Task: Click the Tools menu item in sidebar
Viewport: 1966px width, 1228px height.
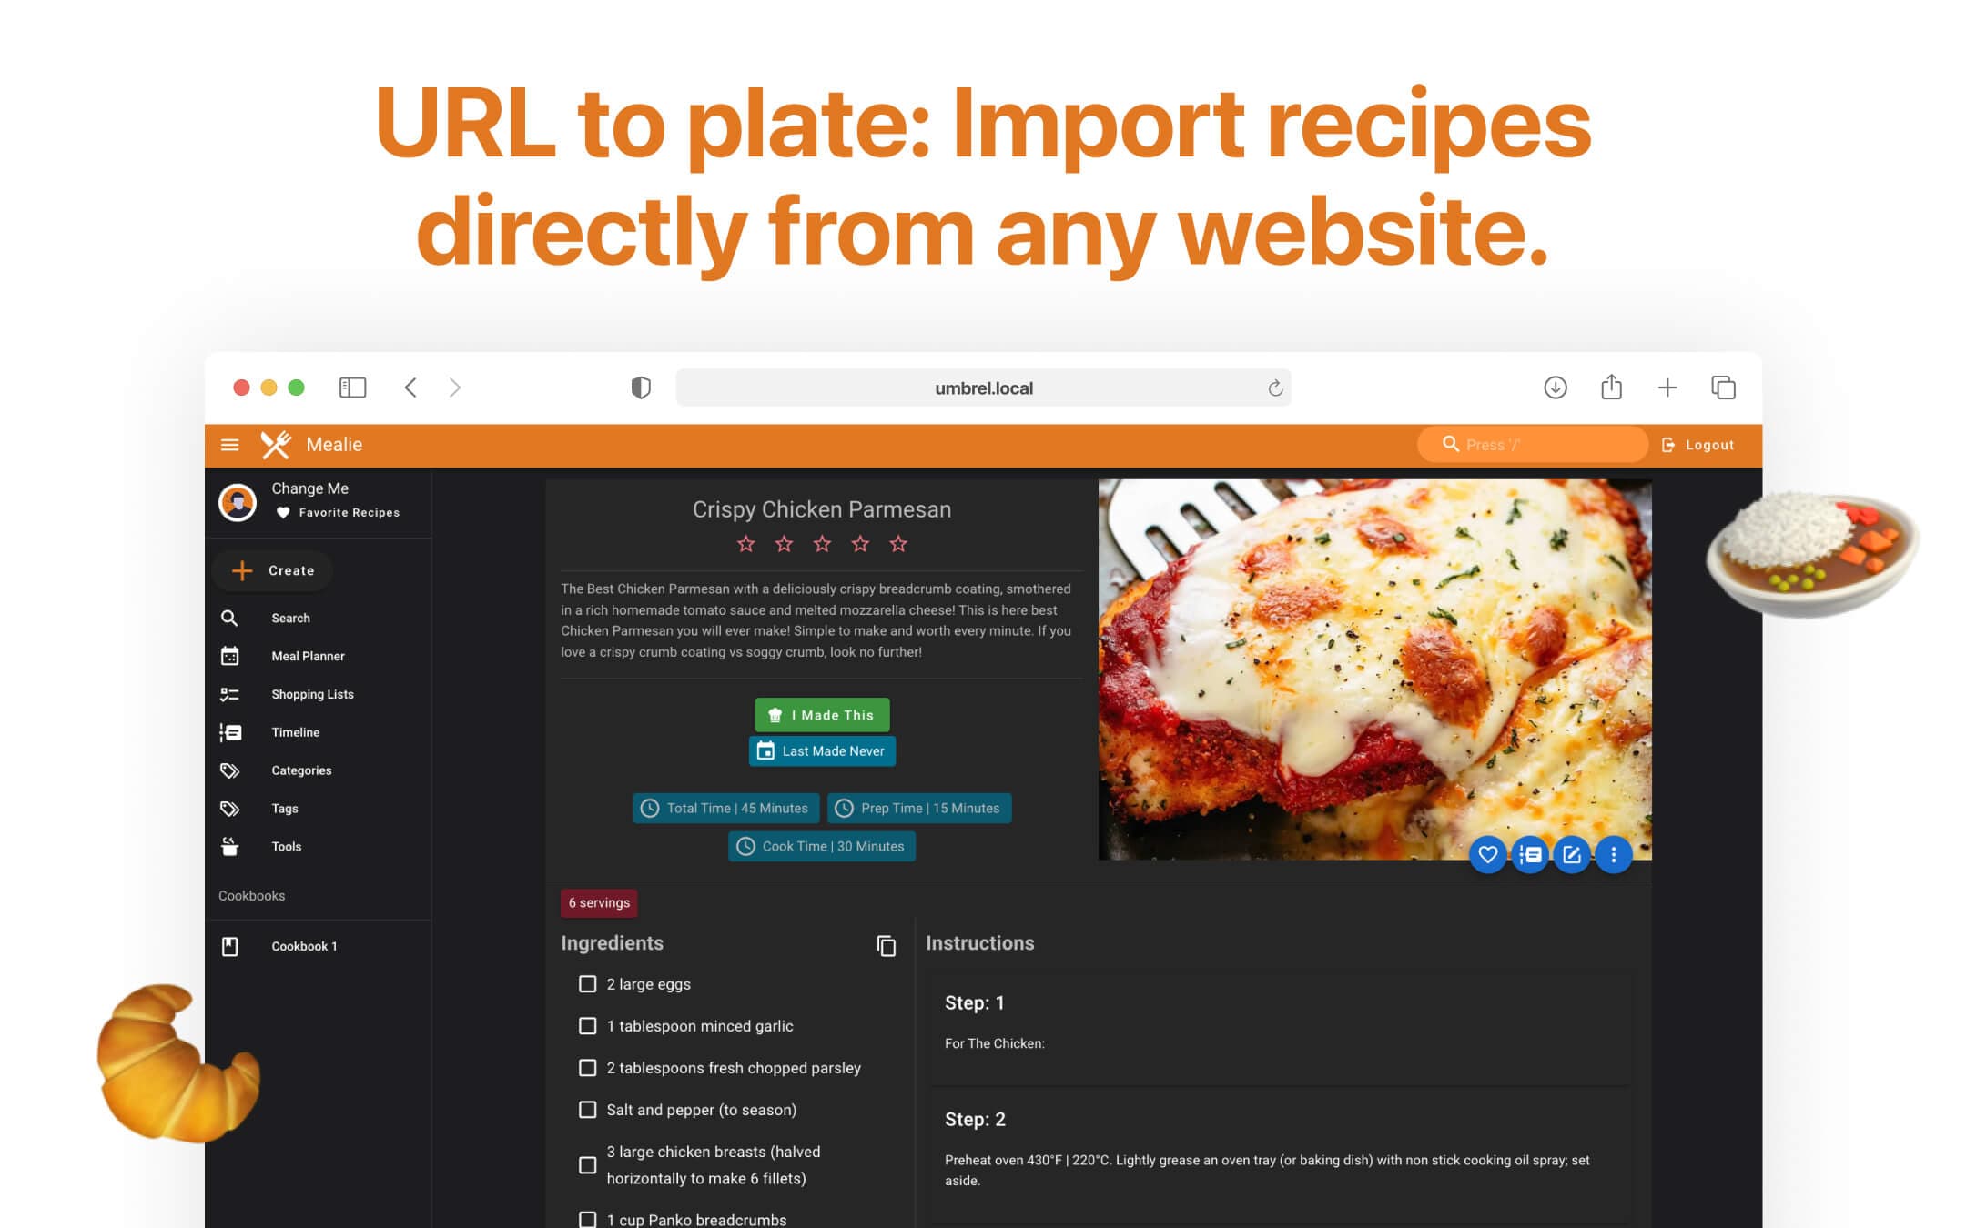Action: pyautogui.click(x=288, y=845)
